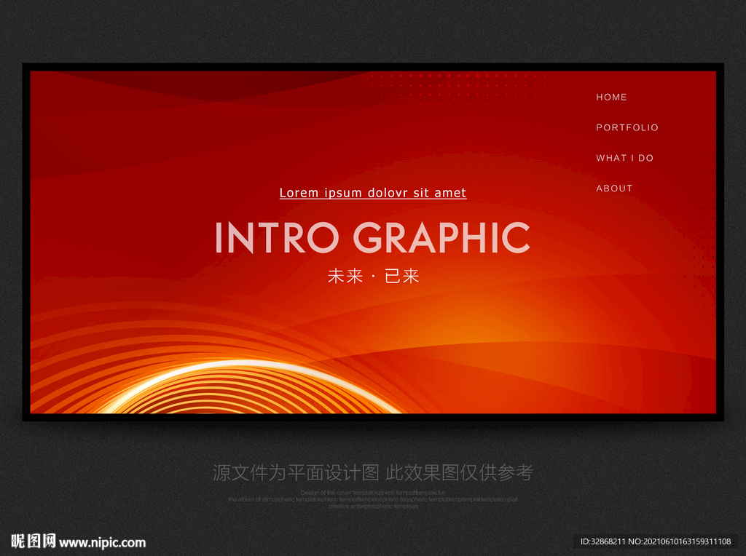Follow the Lorem ipsum dolovr sit amet link
This screenshot has width=746, height=556.
373,193
